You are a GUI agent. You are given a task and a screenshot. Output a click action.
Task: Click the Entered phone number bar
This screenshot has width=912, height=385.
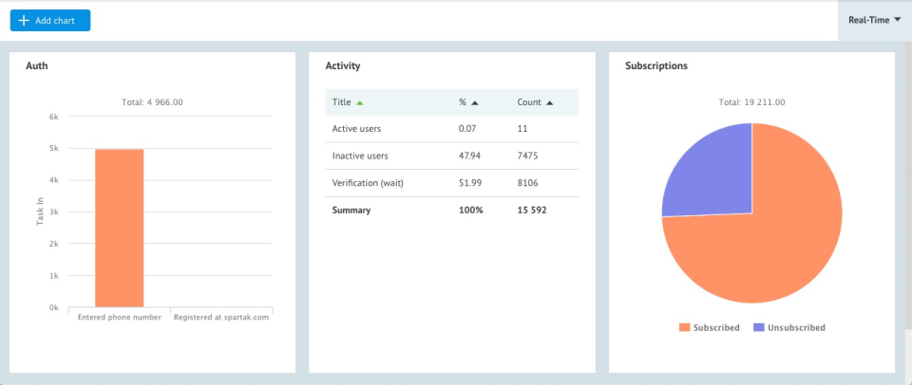click(119, 228)
